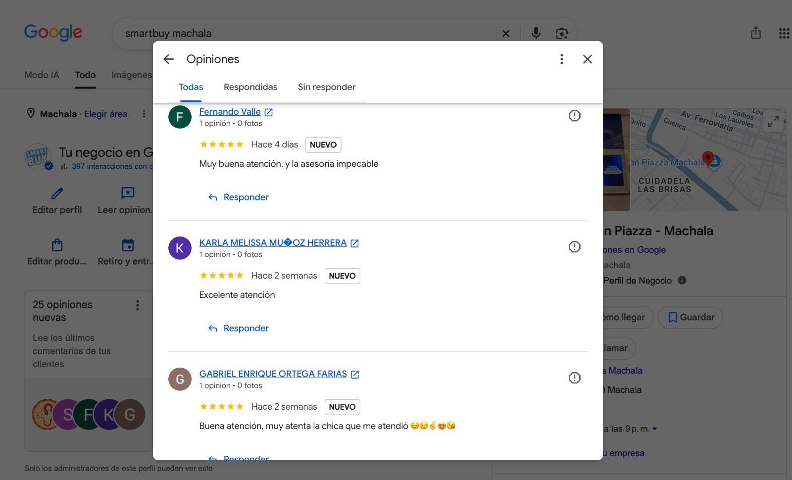Expand the map with the fullscreen icon

pos(773,121)
